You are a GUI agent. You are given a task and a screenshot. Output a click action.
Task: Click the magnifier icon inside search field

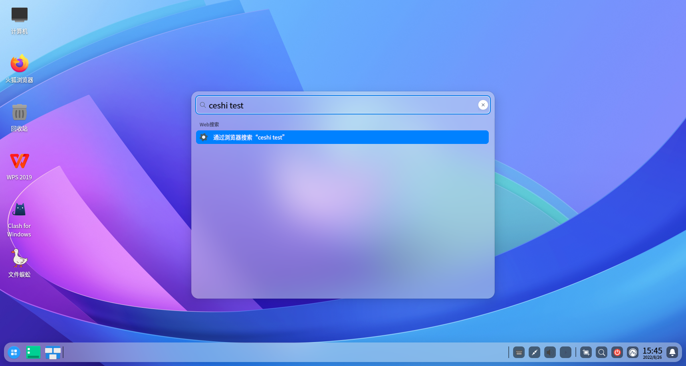click(203, 105)
